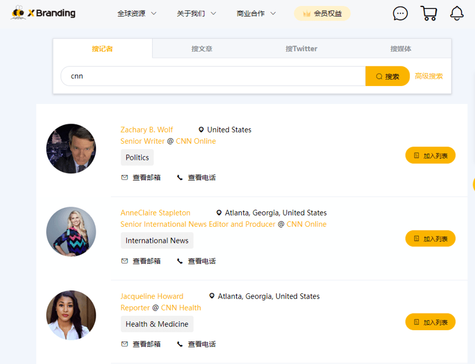Switch to the 搜Twitter tab

[x=302, y=49]
